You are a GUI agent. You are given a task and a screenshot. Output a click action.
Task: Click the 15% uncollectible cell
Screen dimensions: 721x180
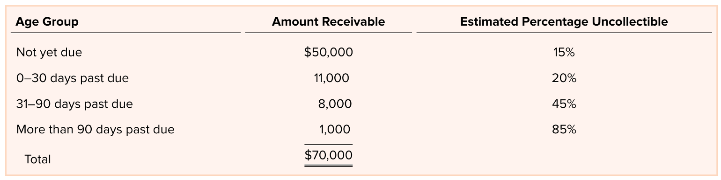pyautogui.click(x=564, y=53)
